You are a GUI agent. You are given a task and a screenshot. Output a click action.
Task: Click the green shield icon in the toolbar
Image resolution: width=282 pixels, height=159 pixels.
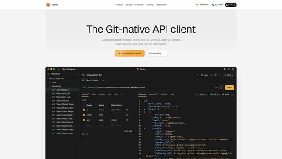pyautogui.click(x=215, y=75)
